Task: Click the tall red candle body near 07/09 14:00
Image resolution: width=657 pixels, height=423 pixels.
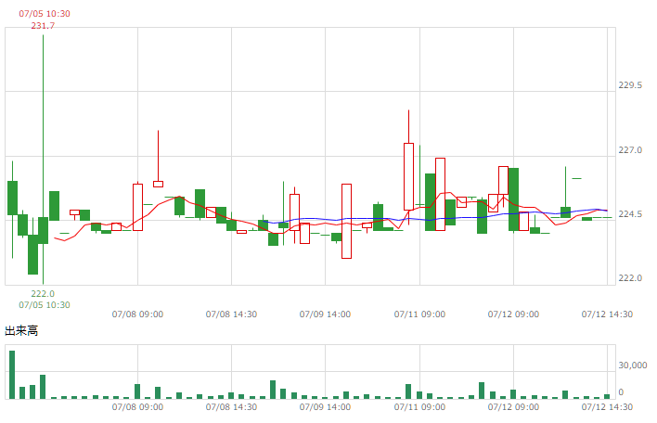Action: pos(346,221)
